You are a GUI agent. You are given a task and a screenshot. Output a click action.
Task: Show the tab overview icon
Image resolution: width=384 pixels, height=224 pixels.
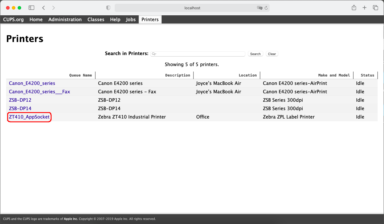[376, 8]
